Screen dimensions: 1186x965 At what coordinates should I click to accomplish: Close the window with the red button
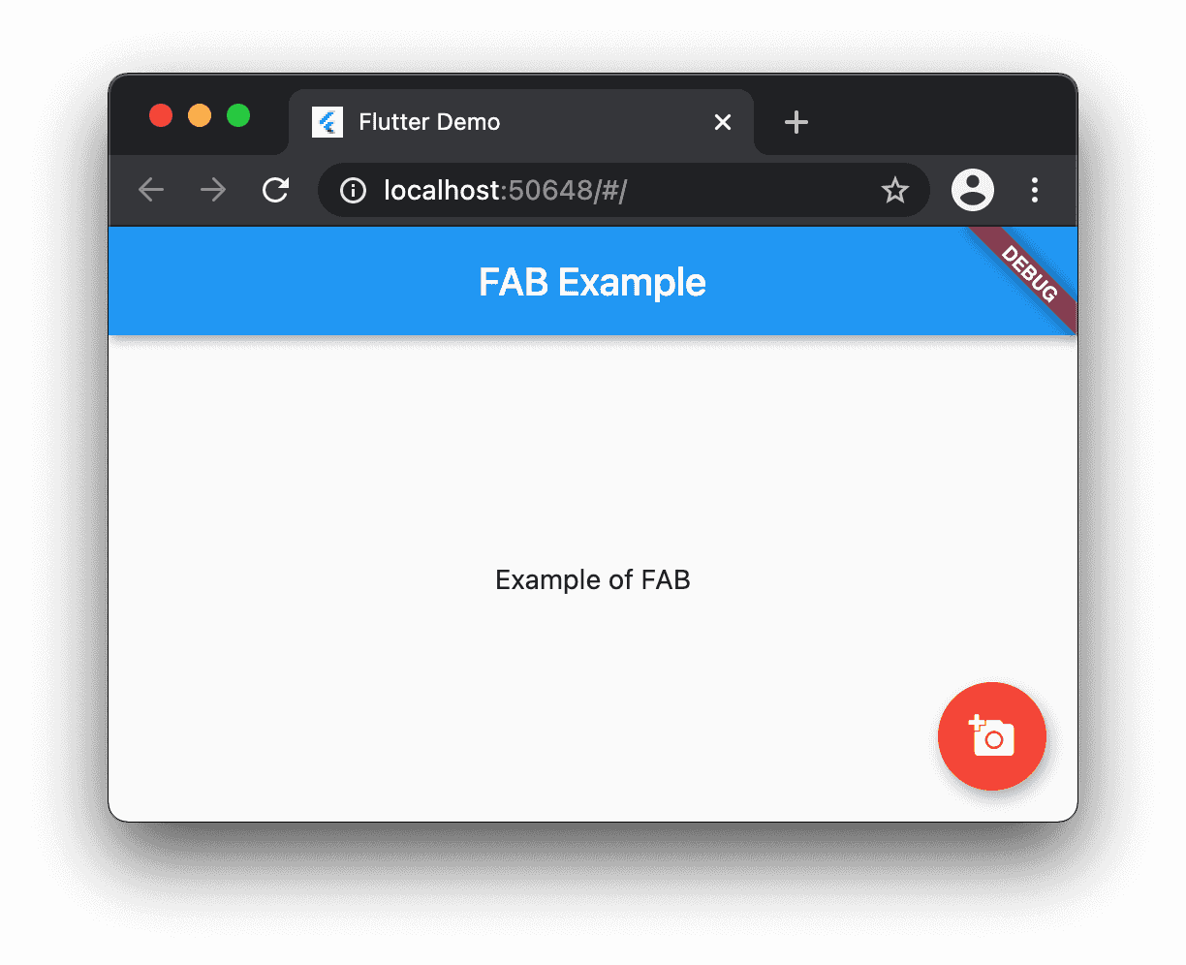(x=161, y=115)
